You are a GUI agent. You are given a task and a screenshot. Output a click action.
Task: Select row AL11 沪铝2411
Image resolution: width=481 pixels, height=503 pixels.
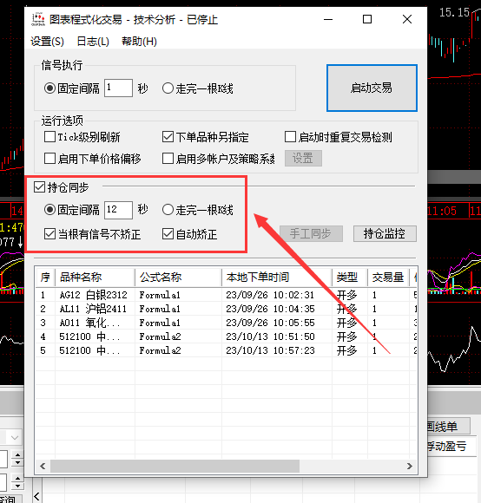click(x=226, y=309)
